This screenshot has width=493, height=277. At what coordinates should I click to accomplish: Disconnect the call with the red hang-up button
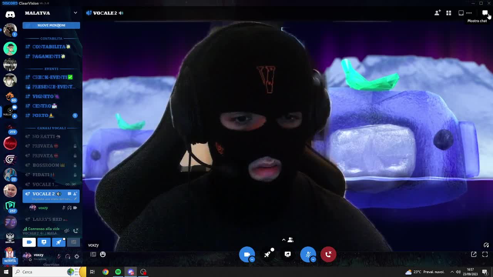(x=328, y=254)
